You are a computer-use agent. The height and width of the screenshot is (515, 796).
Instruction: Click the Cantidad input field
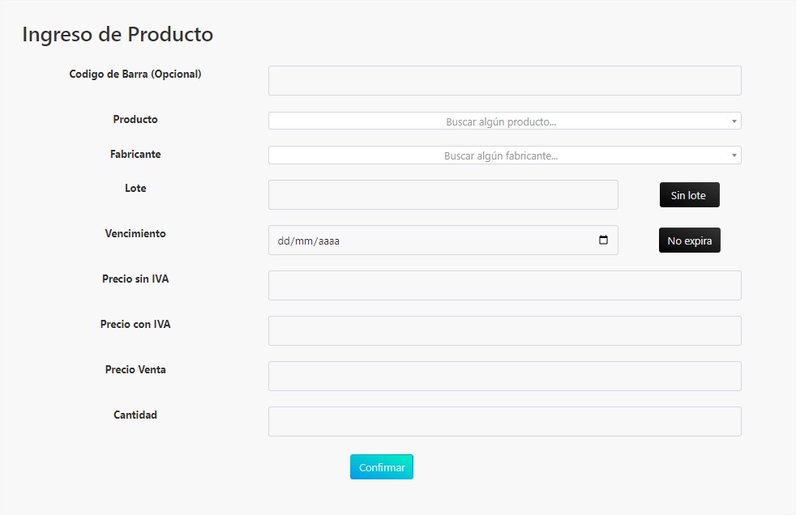point(505,421)
